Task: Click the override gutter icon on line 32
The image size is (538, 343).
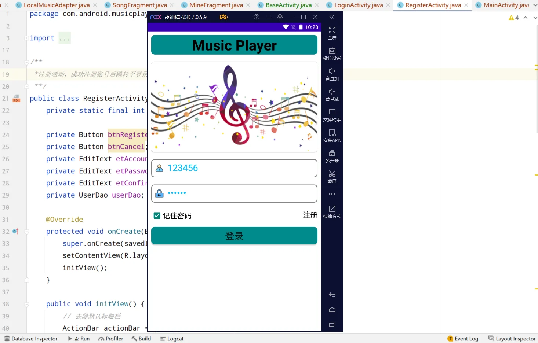Action: click(15, 231)
